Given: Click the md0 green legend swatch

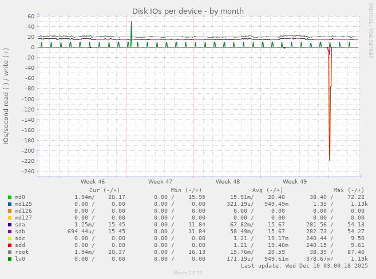Looking at the screenshot, I should [x=10, y=197].
